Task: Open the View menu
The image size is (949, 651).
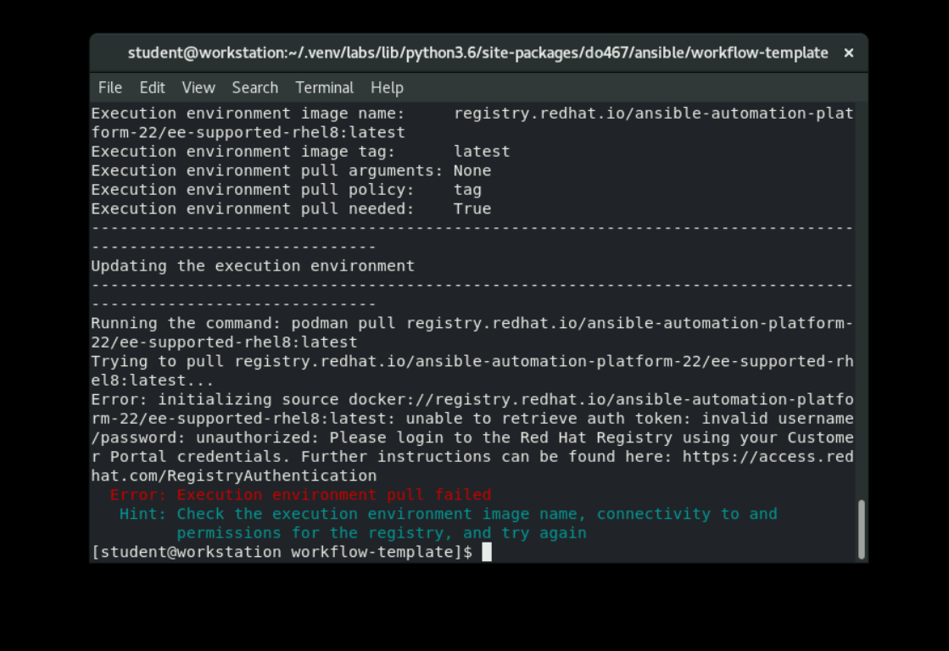Action: [x=198, y=87]
